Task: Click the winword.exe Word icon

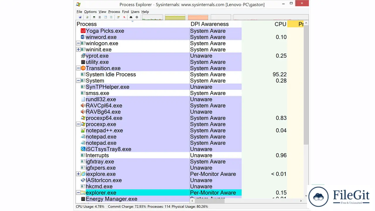Action: [x=83, y=37]
